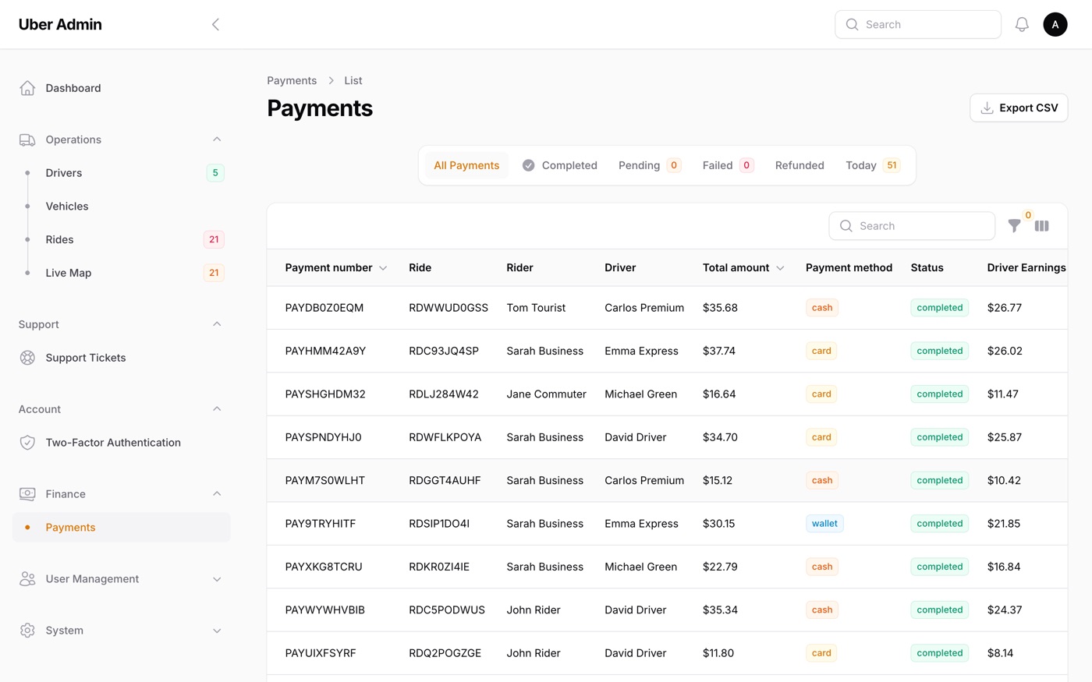Click the Support Tickets lifebuoy icon
This screenshot has height=682, width=1092.
tap(27, 358)
